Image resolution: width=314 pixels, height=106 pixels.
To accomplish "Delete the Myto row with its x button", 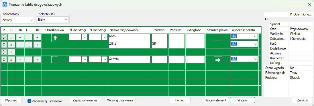I will (x=11, y=37).
